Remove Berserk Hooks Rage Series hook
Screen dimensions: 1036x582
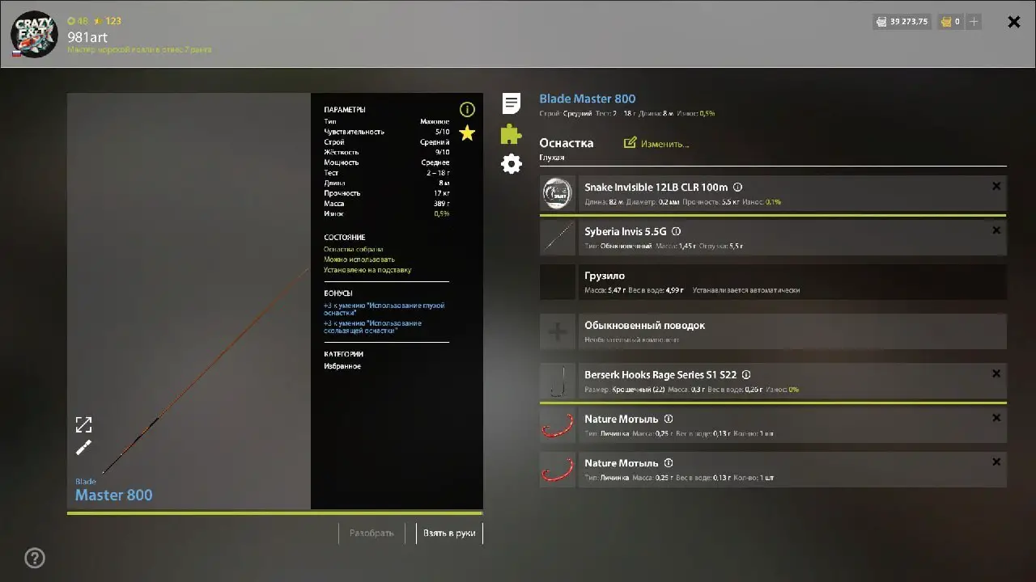tap(996, 373)
